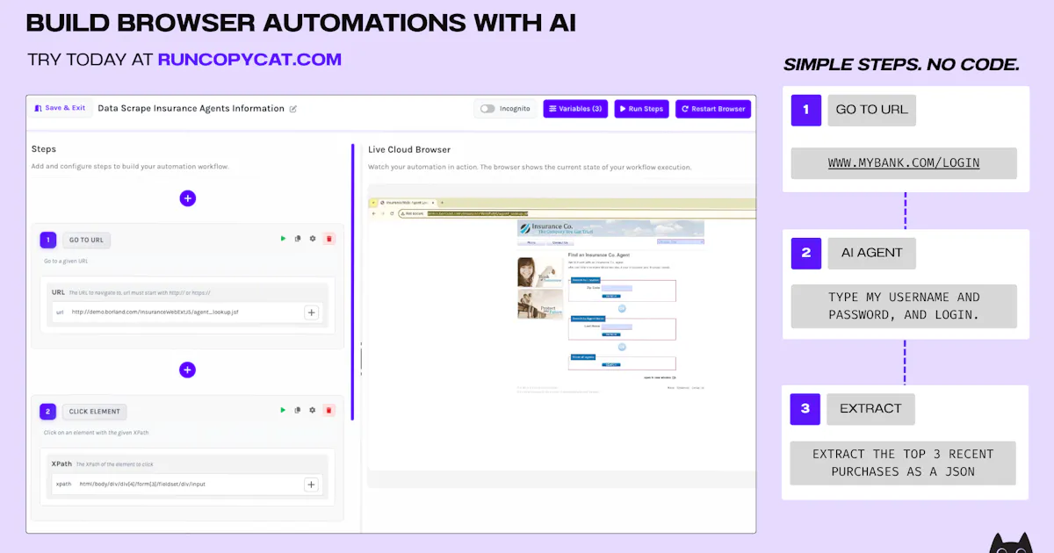The image size is (1054, 553).
Task: Click the workflow title 'Data Scrape Insurance Agents Information'
Action: (x=191, y=109)
